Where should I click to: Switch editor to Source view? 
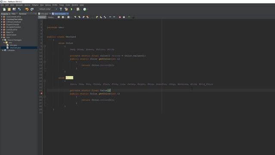point(42,17)
